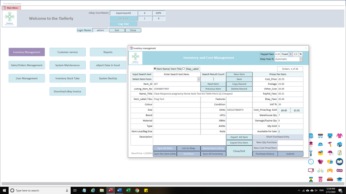Click the orange game controller icon
The width and height of the screenshot is (346, 194).
click(330, 171)
